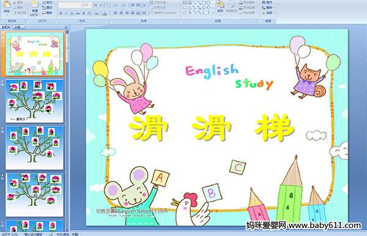Screen dimensions: 367x236
Task: Toggle Align Text Left
Action: (x=116, y=13)
